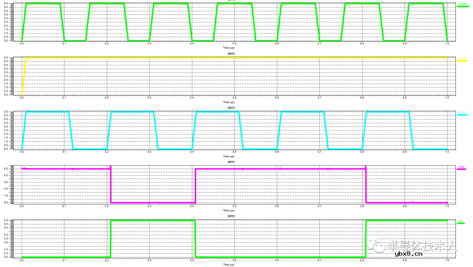The height and width of the screenshot is (267, 473).
Task: Click the QB rising edge near 0.4 us
Action: pos(195,186)
